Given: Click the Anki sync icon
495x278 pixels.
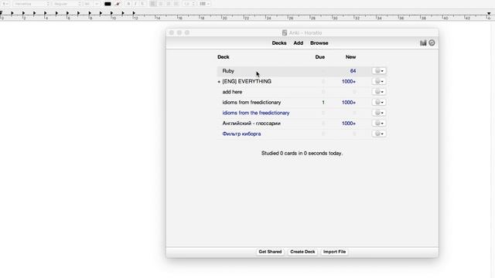Looking at the screenshot, I should click(432, 43).
